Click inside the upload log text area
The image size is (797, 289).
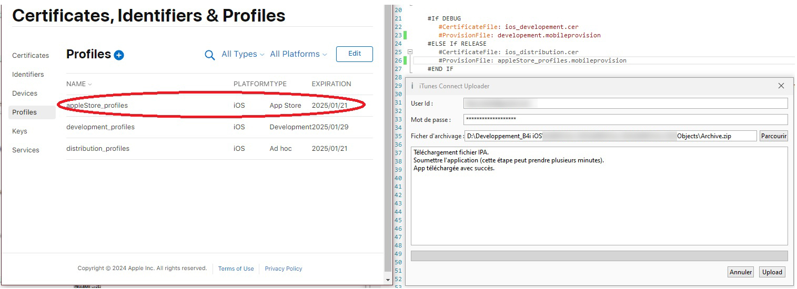click(599, 196)
